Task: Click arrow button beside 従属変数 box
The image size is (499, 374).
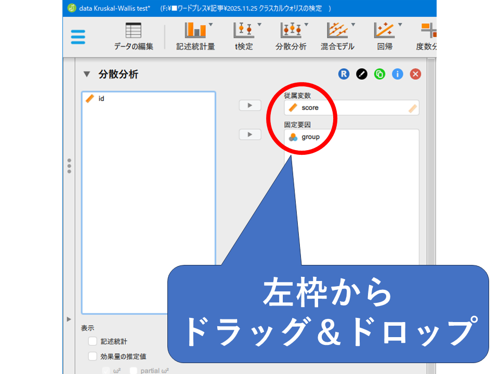Action: point(249,105)
